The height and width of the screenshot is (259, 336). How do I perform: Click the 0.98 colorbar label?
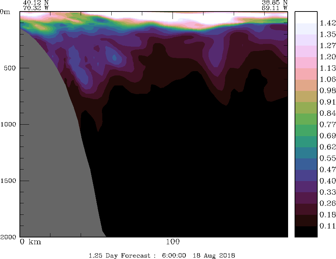click(x=328, y=91)
